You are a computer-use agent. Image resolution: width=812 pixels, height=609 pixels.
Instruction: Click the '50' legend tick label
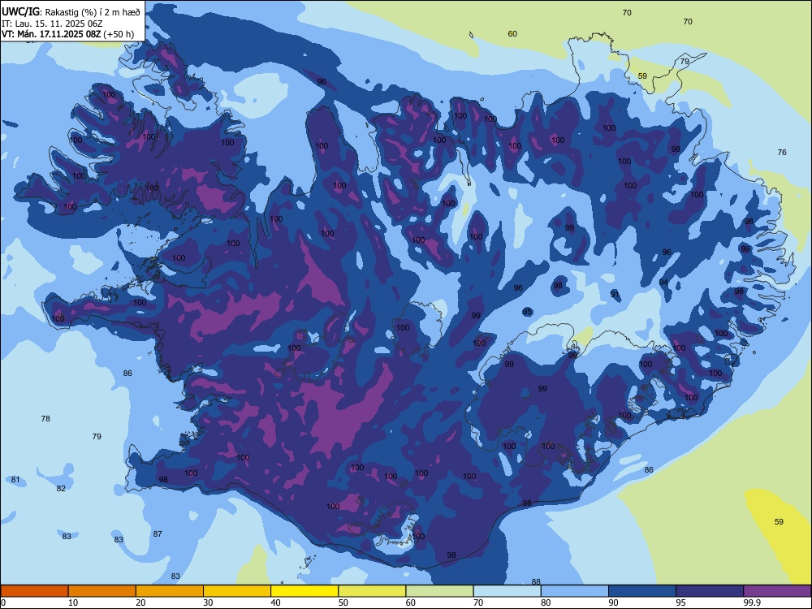(x=343, y=603)
